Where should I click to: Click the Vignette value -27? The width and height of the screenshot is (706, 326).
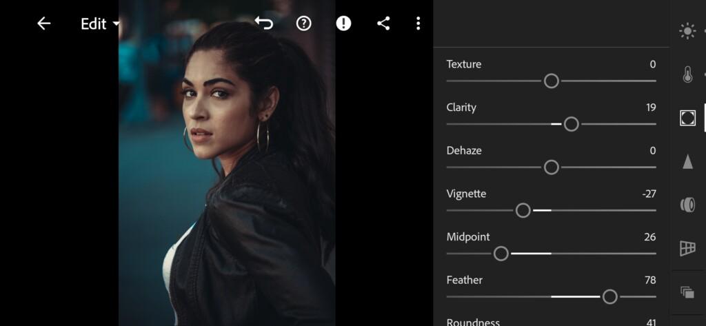[x=649, y=194]
